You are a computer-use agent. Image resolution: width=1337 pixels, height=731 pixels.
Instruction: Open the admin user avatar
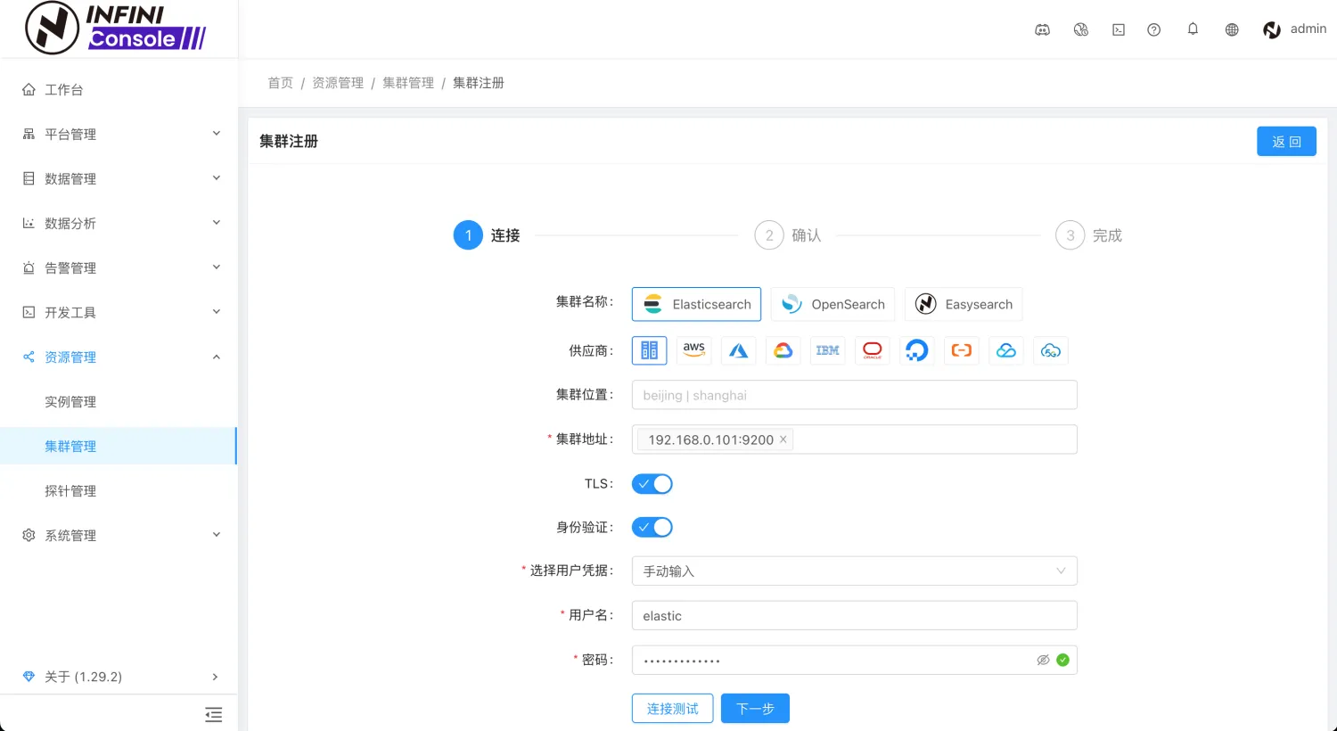[x=1272, y=29]
